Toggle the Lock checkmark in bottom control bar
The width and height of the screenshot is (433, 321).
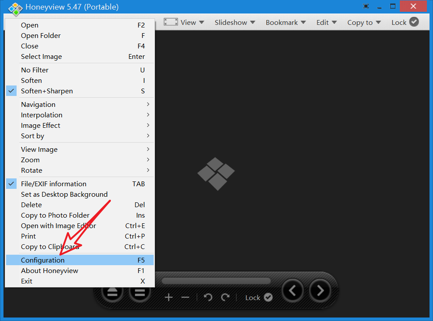[268, 297]
